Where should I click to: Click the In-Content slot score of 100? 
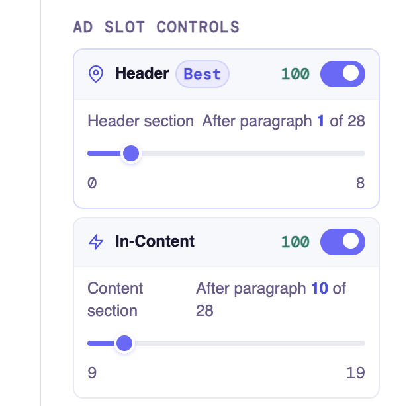[295, 242]
